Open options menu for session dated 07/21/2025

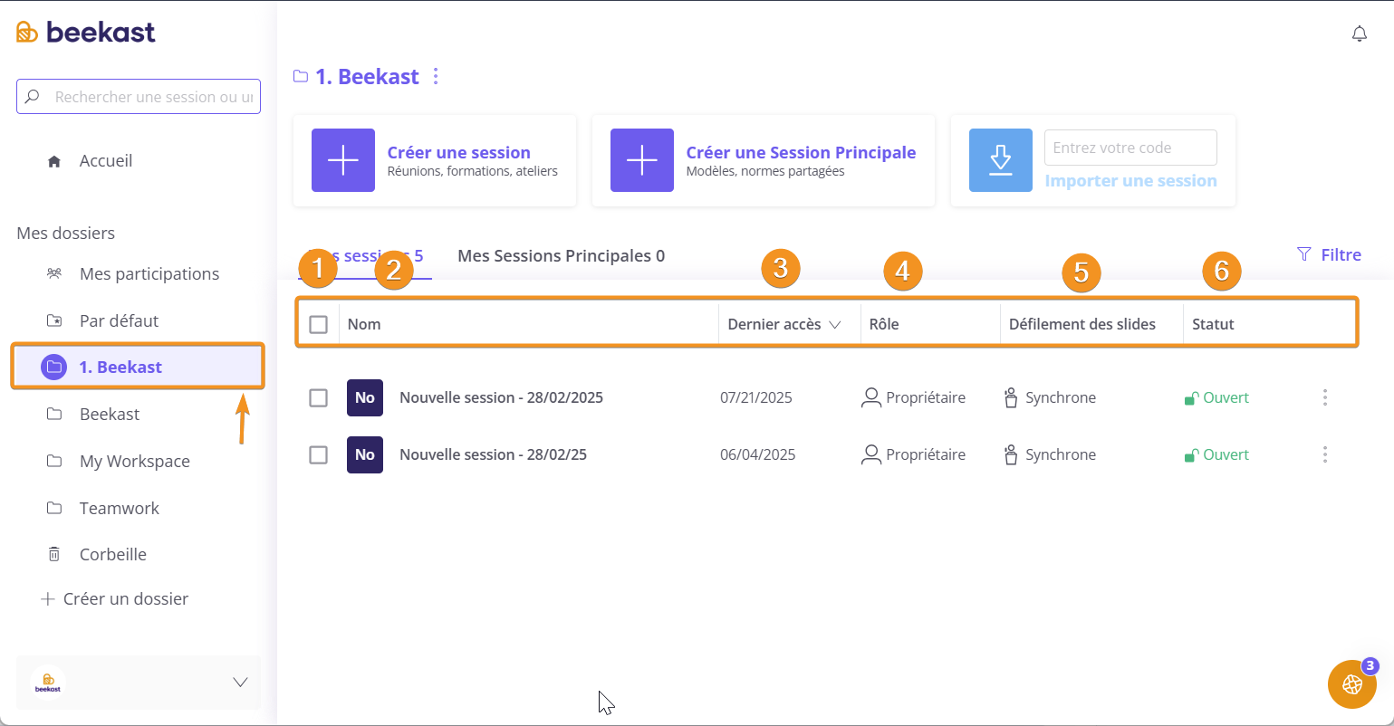click(1324, 397)
